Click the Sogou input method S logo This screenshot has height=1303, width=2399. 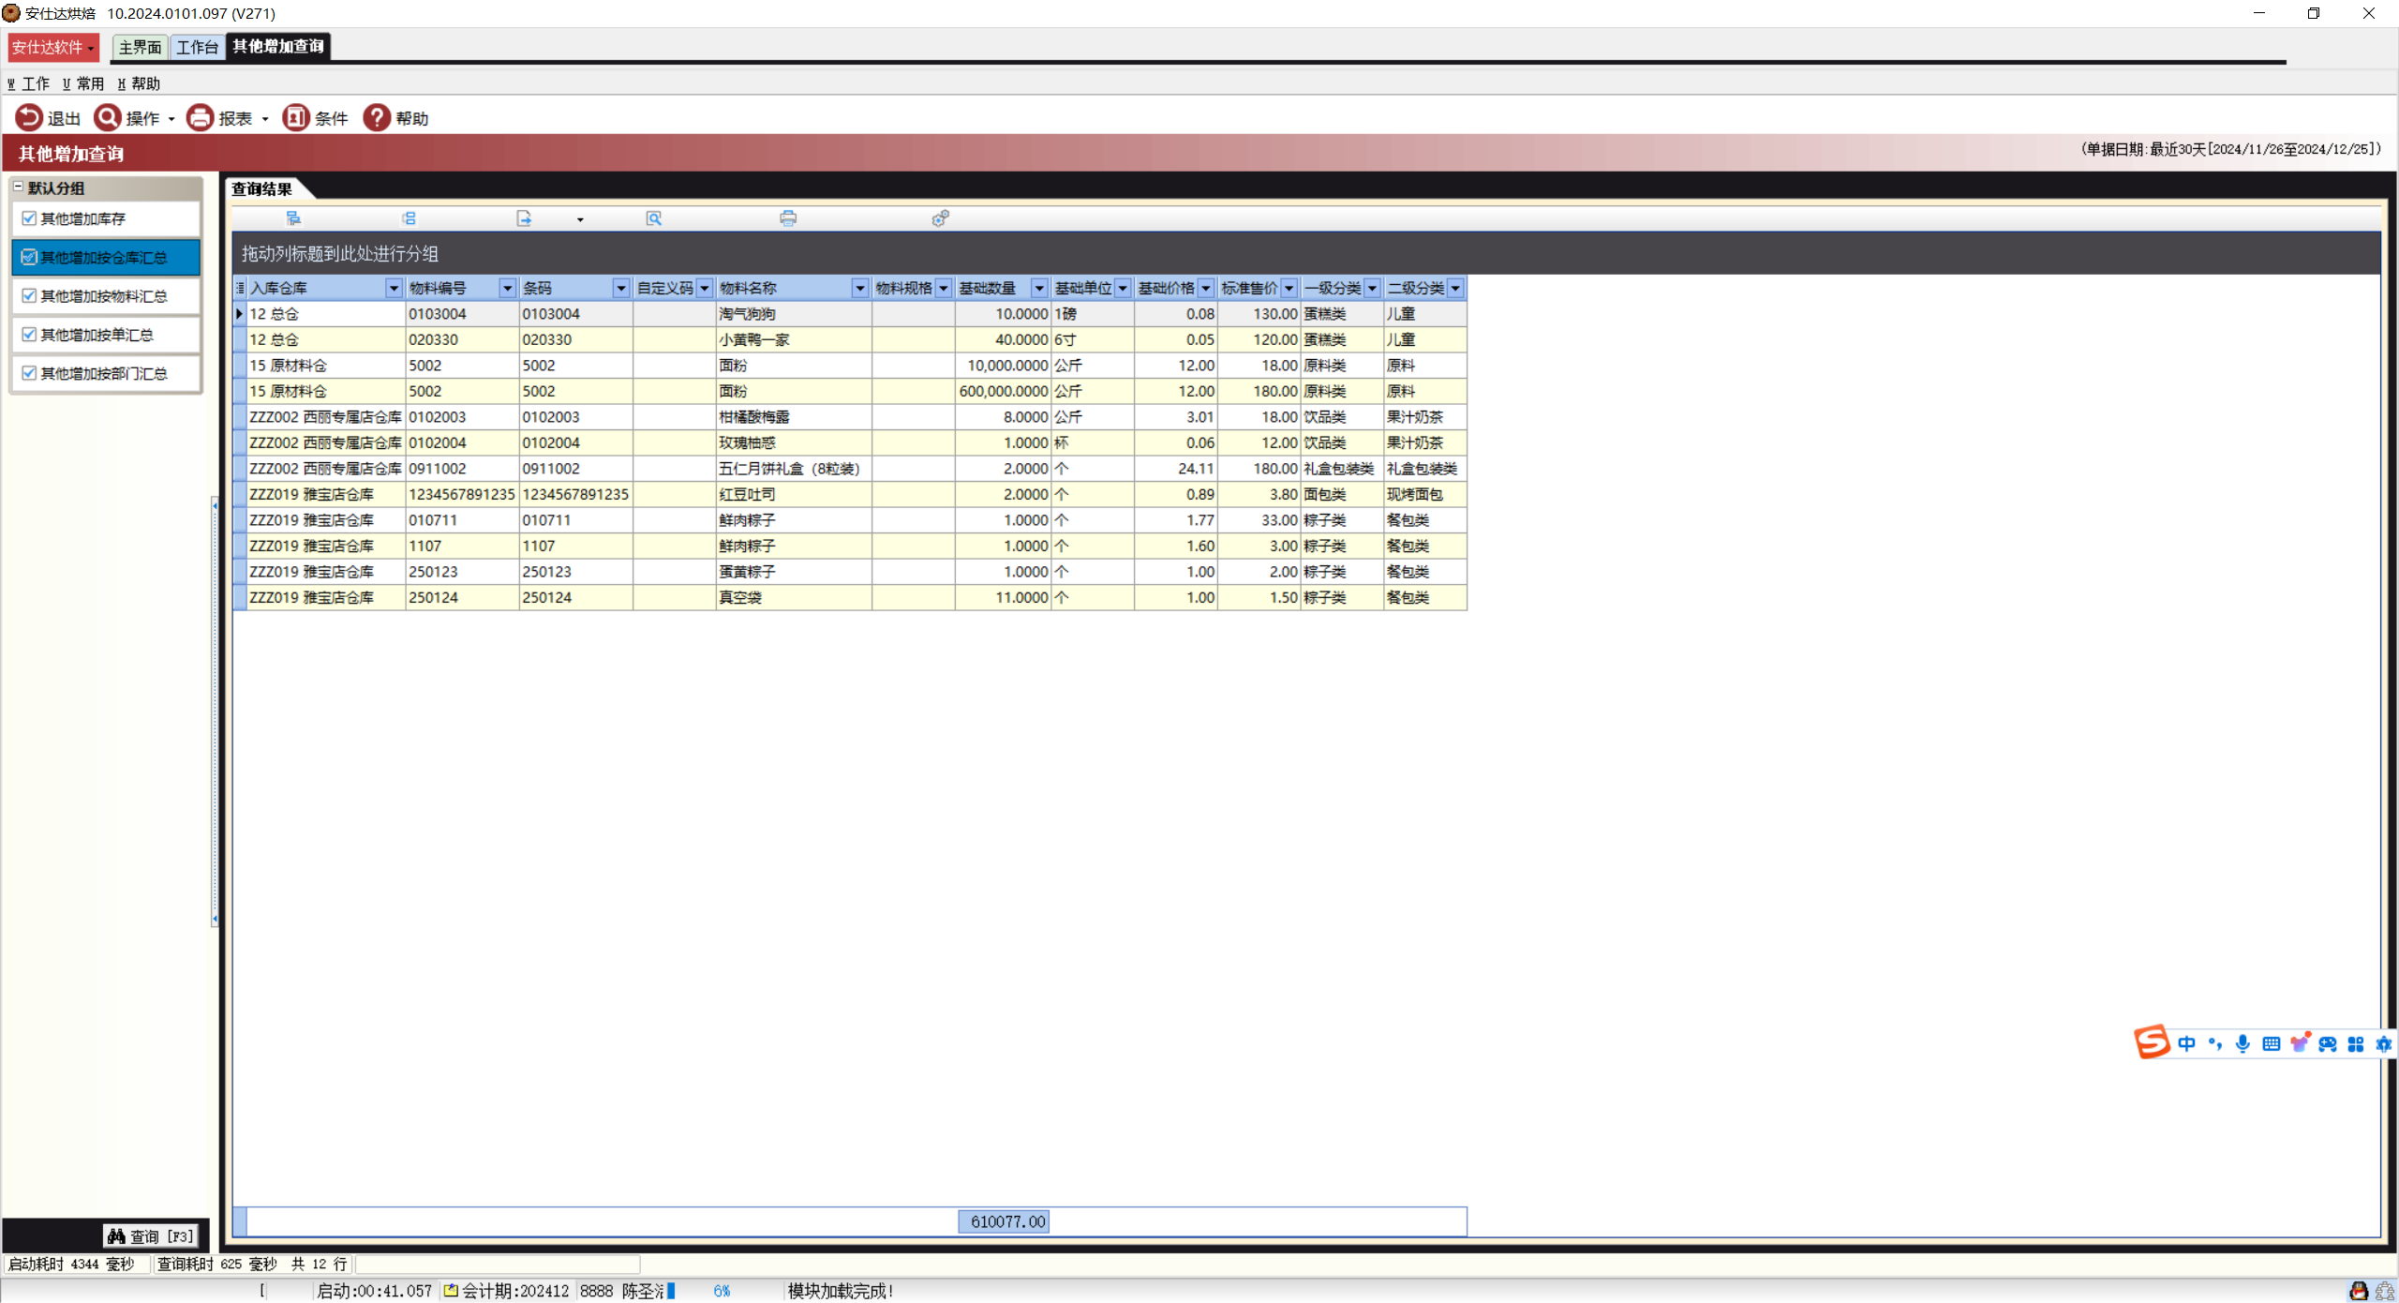coord(2152,1041)
